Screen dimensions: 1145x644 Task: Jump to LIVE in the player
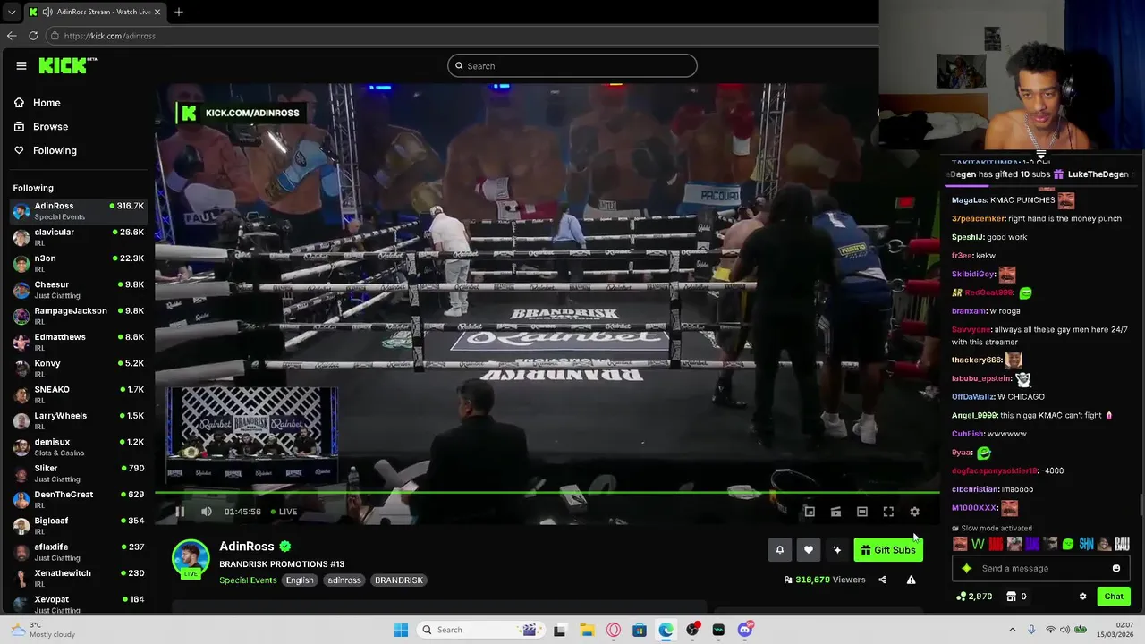(x=283, y=512)
